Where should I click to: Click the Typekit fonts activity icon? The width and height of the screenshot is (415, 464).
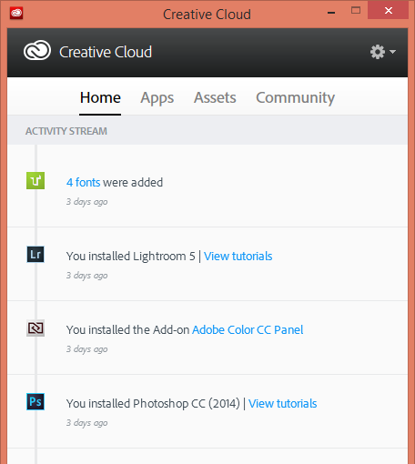click(x=35, y=180)
